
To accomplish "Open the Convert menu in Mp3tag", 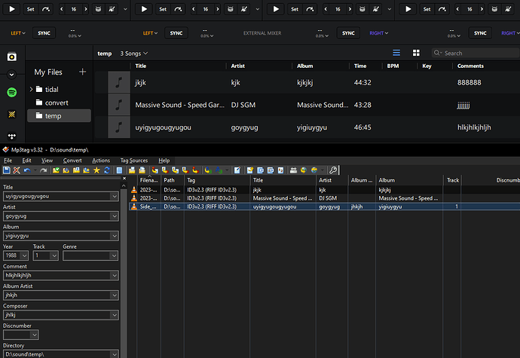I will (x=72, y=161).
